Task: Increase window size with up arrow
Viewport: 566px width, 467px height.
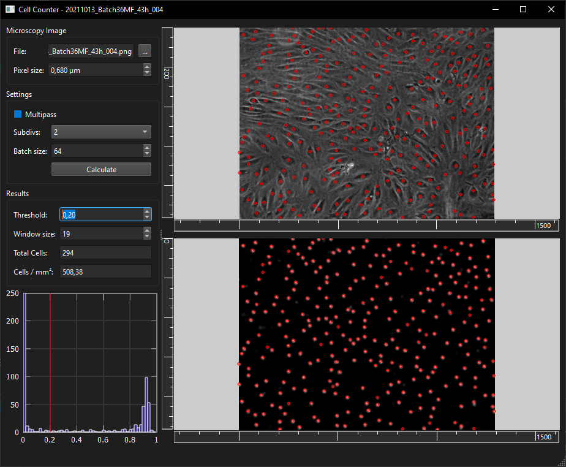Action: 147,230
